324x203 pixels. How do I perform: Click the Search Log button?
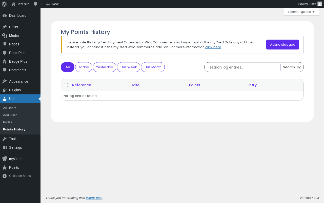pos(292,67)
